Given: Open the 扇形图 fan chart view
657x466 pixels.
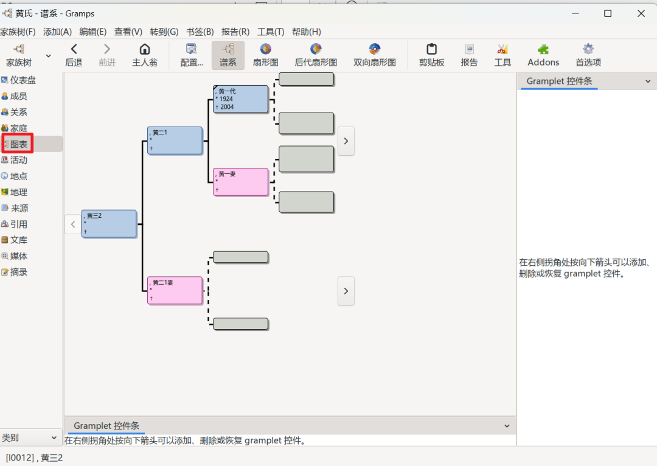Looking at the screenshot, I should point(265,55).
